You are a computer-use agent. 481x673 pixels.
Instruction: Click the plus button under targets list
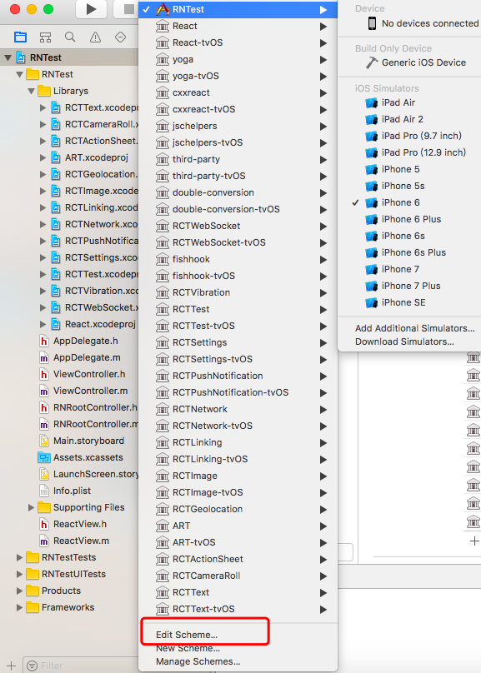point(474,541)
